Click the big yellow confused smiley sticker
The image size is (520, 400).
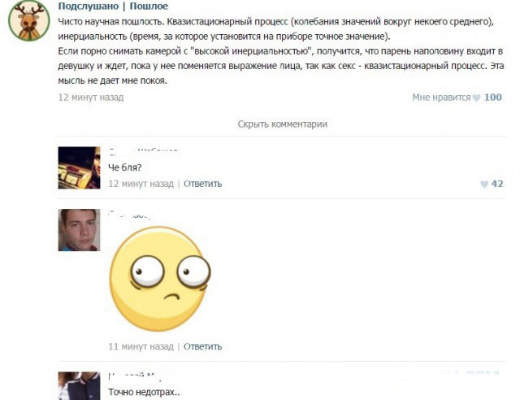(160, 279)
